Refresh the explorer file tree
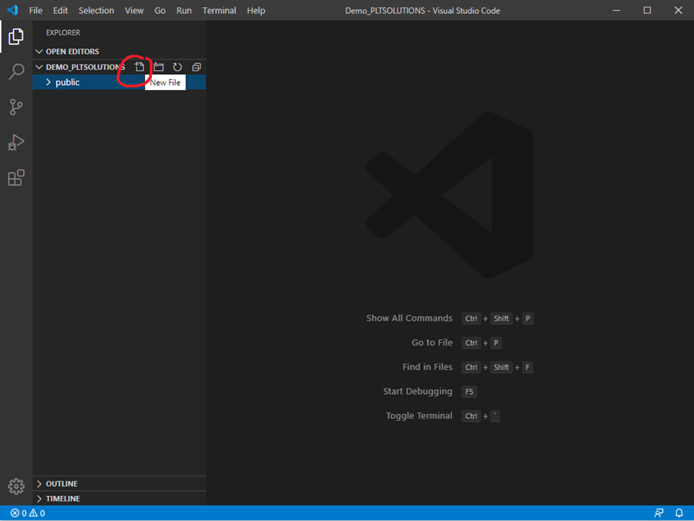Viewport: 694px width, 521px height. pyautogui.click(x=178, y=67)
